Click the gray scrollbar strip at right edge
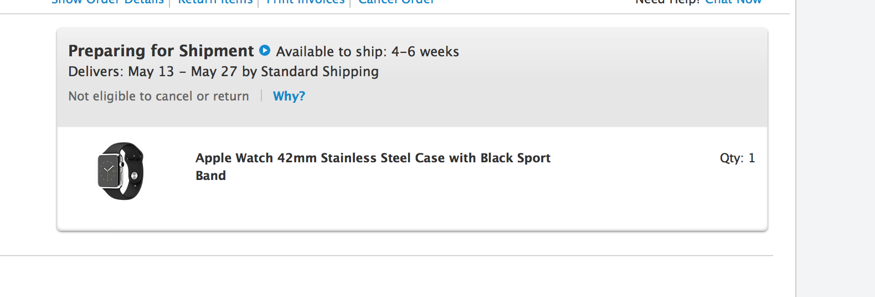The width and height of the screenshot is (875, 297). 835,148
